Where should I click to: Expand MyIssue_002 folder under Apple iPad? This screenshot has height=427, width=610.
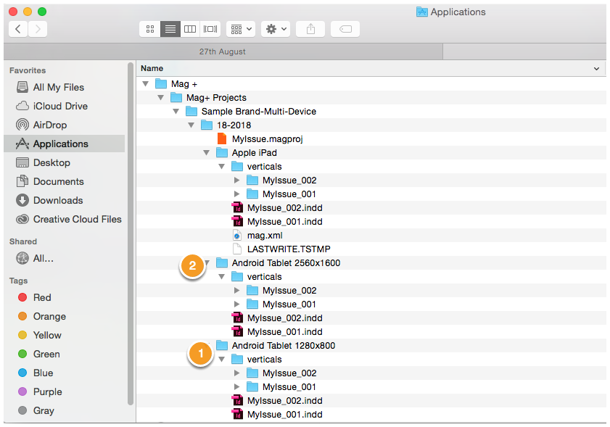pyautogui.click(x=236, y=181)
